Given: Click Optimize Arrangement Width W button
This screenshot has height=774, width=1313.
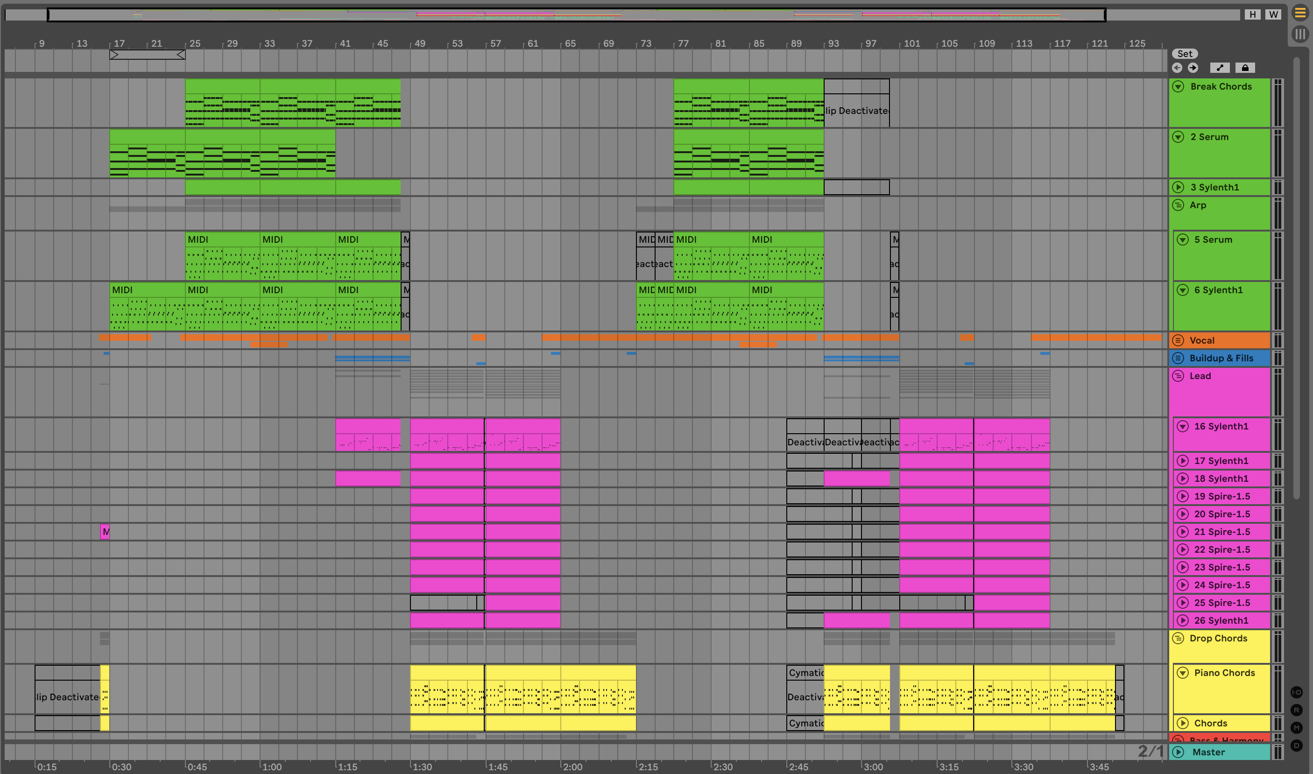Looking at the screenshot, I should 1273,14.
